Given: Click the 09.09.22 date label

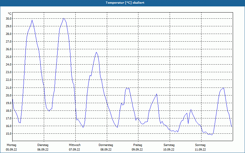Looking at the screenshot, I should coord(137,150).
